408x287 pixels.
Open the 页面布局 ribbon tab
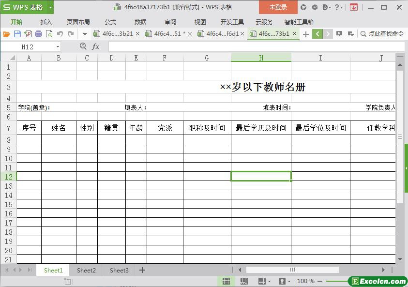(78, 22)
